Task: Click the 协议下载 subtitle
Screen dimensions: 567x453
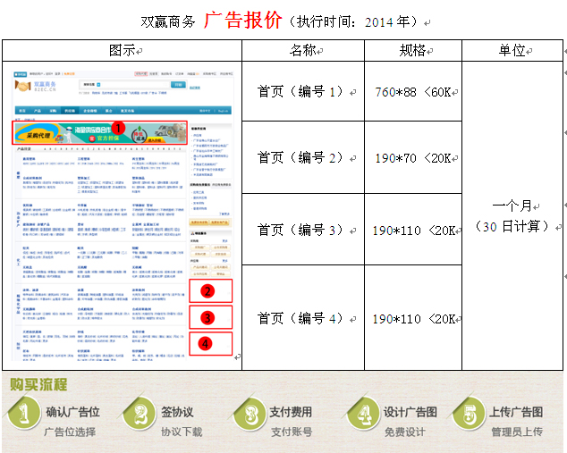Action: pyautogui.click(x=182, y=432)
